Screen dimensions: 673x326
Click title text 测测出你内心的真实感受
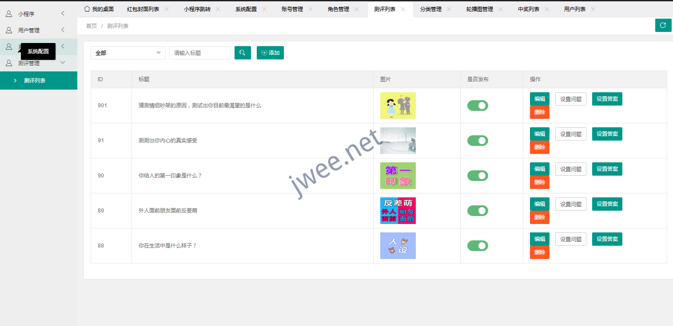coord(168,141)
